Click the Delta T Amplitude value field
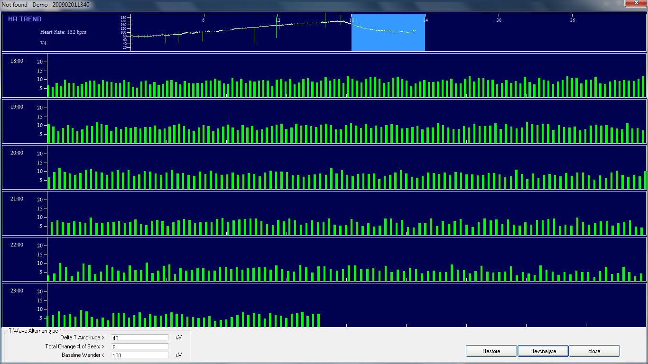Viewport: 648px width, 364px height. coord(139,337)
